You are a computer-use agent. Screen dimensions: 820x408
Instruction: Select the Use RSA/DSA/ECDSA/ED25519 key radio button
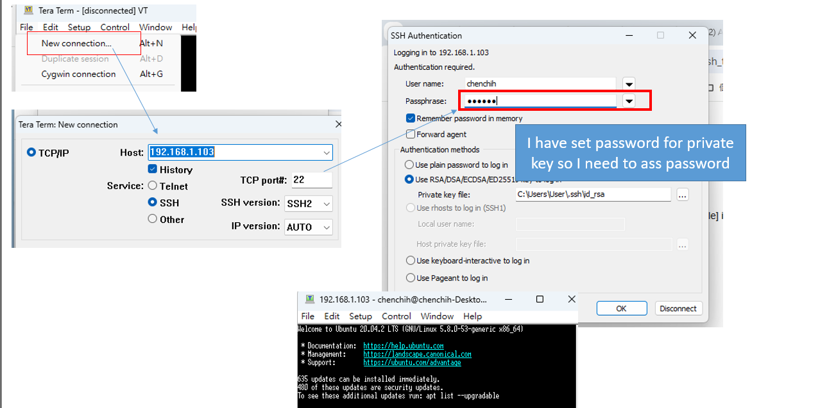coord(411,180)
